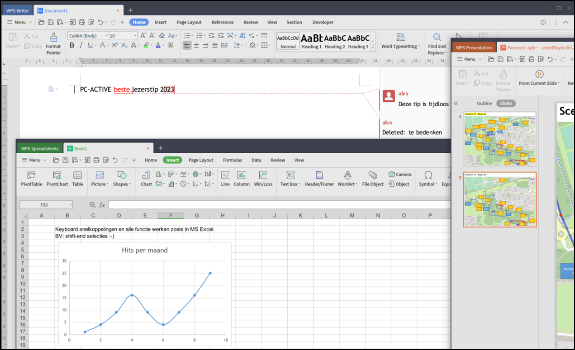Insert Column sparkline in Spreadsheets

(242, 179)
